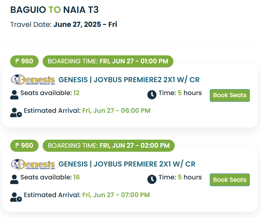The height and width of the screenshot is (217, 261).
Task: Click Book Seats for 01:00 PM trip
Action: click(x=230, y=95)
